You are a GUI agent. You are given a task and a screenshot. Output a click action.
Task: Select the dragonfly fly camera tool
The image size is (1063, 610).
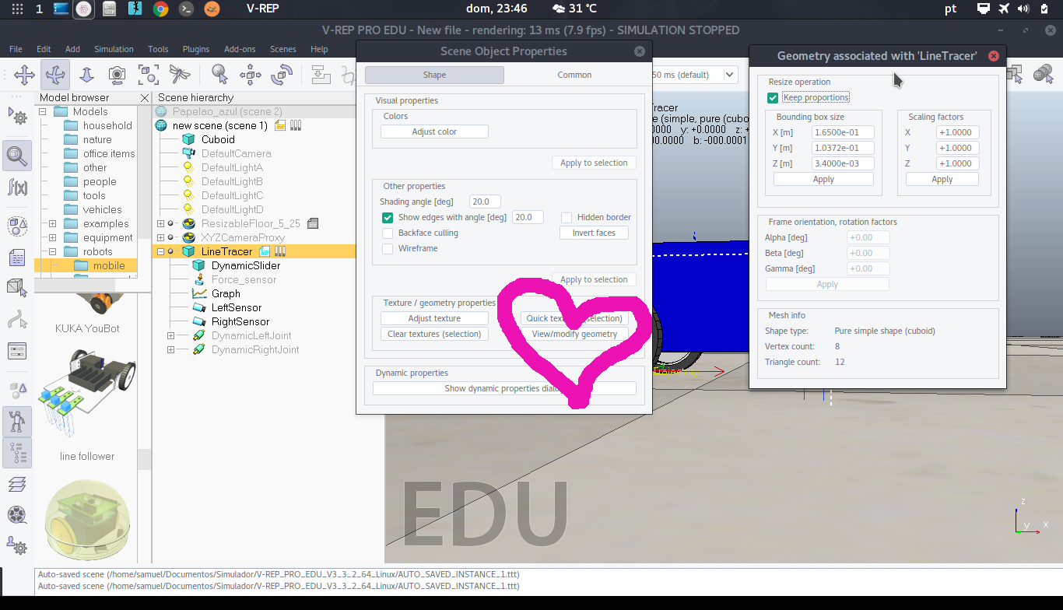pyautogui.click(x=180, y=75)
